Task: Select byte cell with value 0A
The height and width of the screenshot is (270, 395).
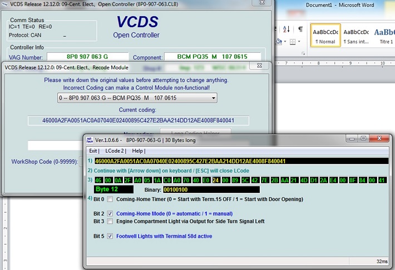Action: 118,180
